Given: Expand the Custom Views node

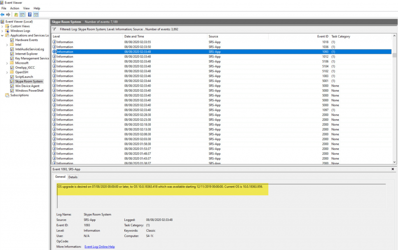Looking at the screenshot, I should point(2,26).
